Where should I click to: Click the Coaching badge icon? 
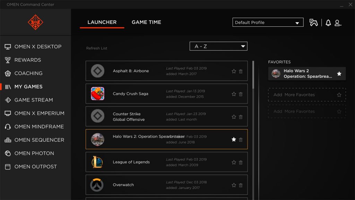(x=8, y=74)
